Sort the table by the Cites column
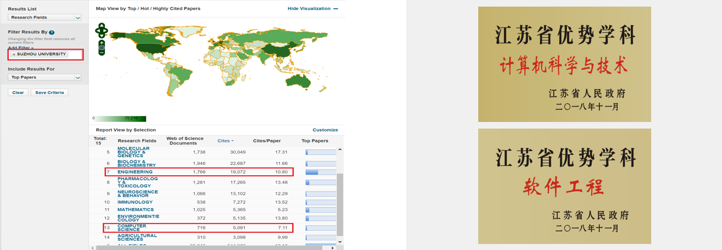This screenshot has width=722, height=250. [225, 141]
